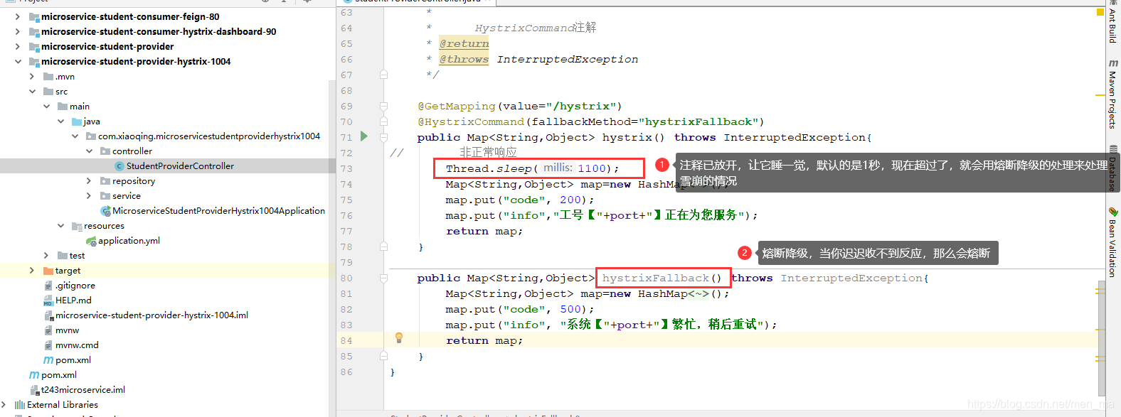The width and height of the screenshot is (1121, 417).
Task: Click the code value 200 on line 75
Action: [x=570, y=200]
